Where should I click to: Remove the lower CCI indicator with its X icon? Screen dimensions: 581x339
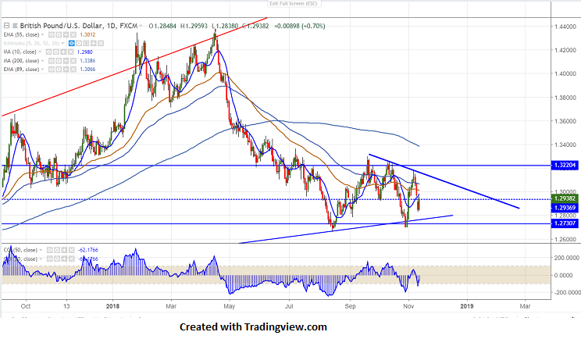(x=72, y=259)
